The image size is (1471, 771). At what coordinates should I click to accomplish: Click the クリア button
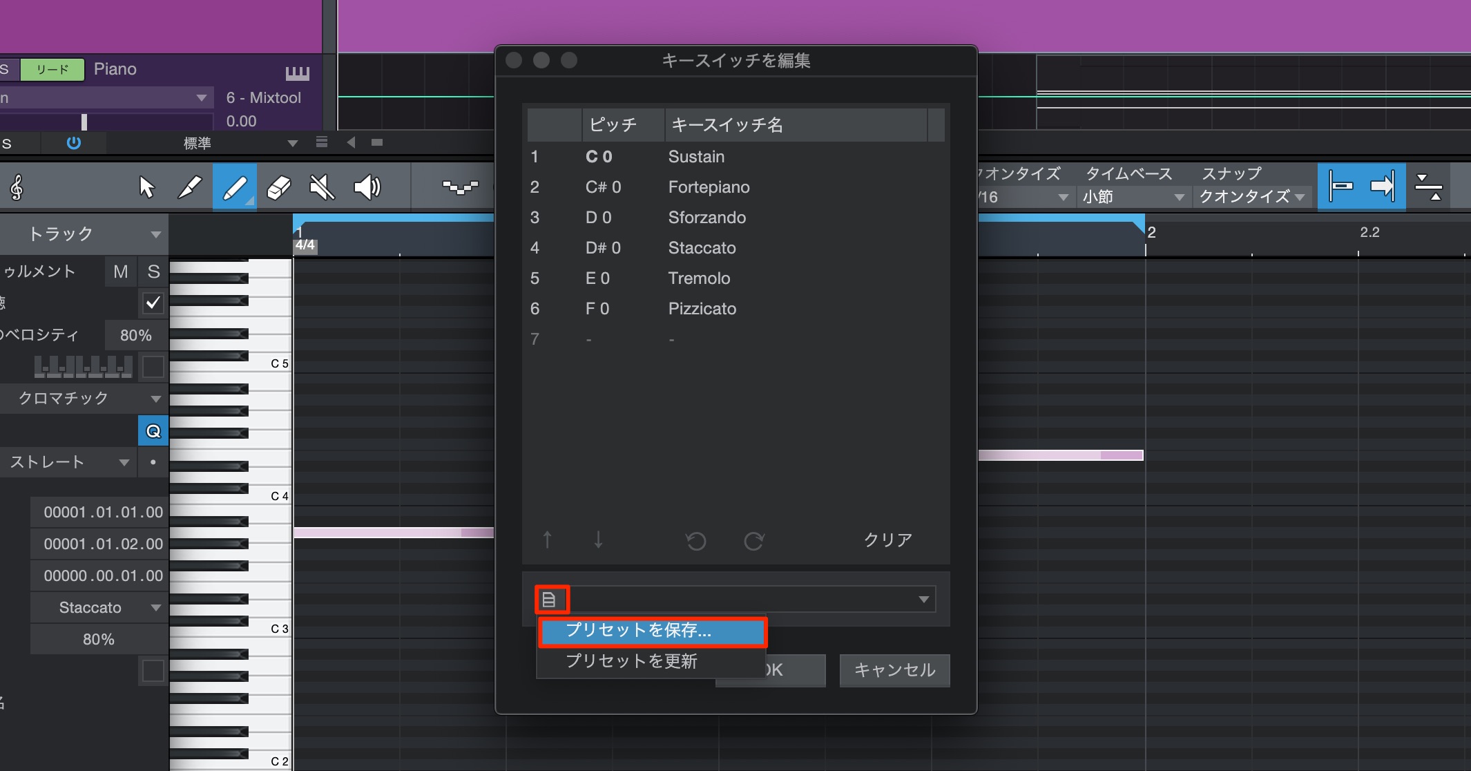[x=888, y=540]
